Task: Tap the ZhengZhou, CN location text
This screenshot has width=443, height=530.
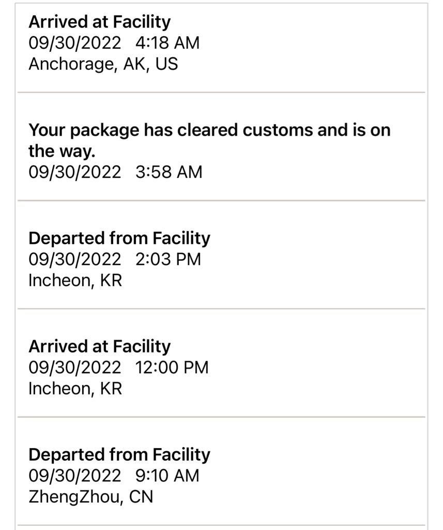Action: click(x=90, y=497)
